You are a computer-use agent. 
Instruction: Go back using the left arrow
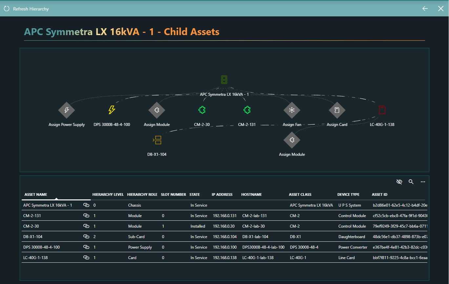[425, 9]
